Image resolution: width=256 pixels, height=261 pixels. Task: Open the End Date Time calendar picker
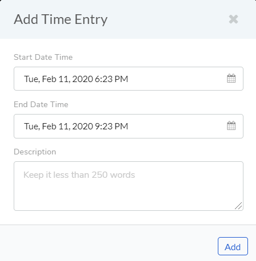(231, 126)
